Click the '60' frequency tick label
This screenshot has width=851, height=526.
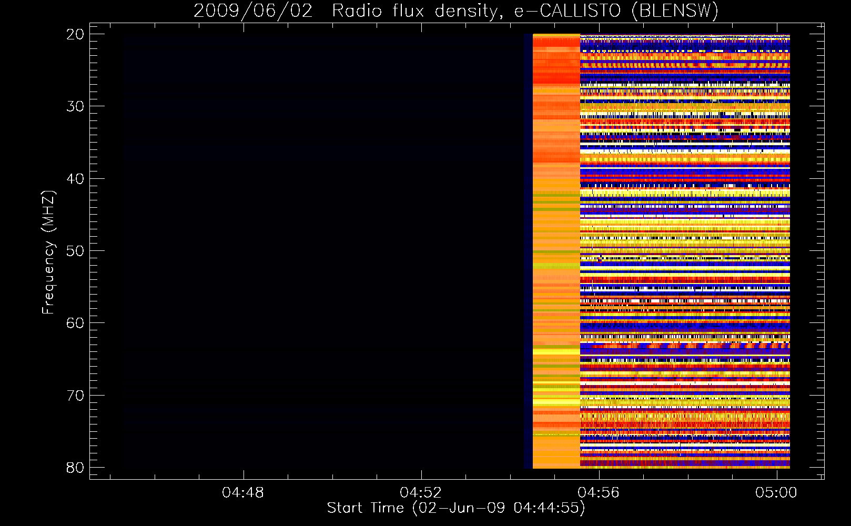(76, 323)
